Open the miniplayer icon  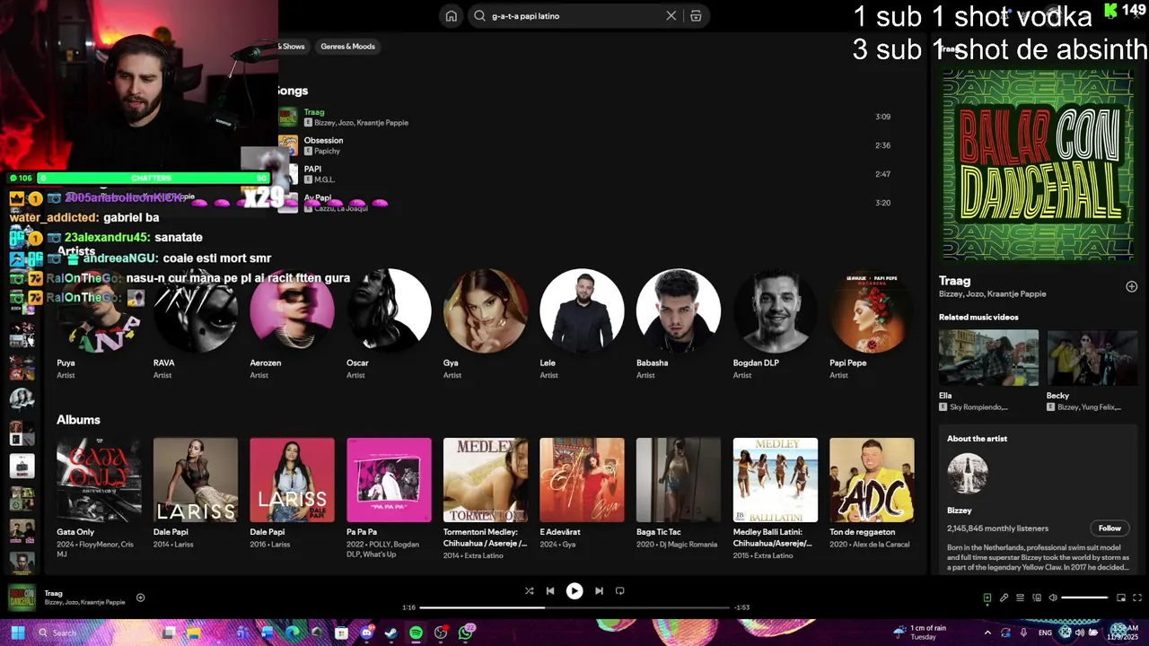coord(1121,598)
